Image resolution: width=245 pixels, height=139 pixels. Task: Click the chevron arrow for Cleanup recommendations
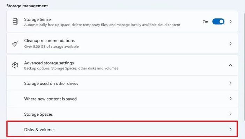click(230, 43)
